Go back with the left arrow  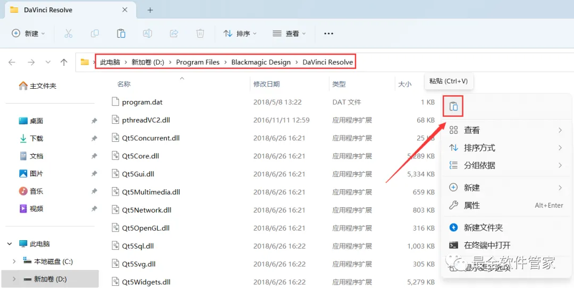click(12, 62)
